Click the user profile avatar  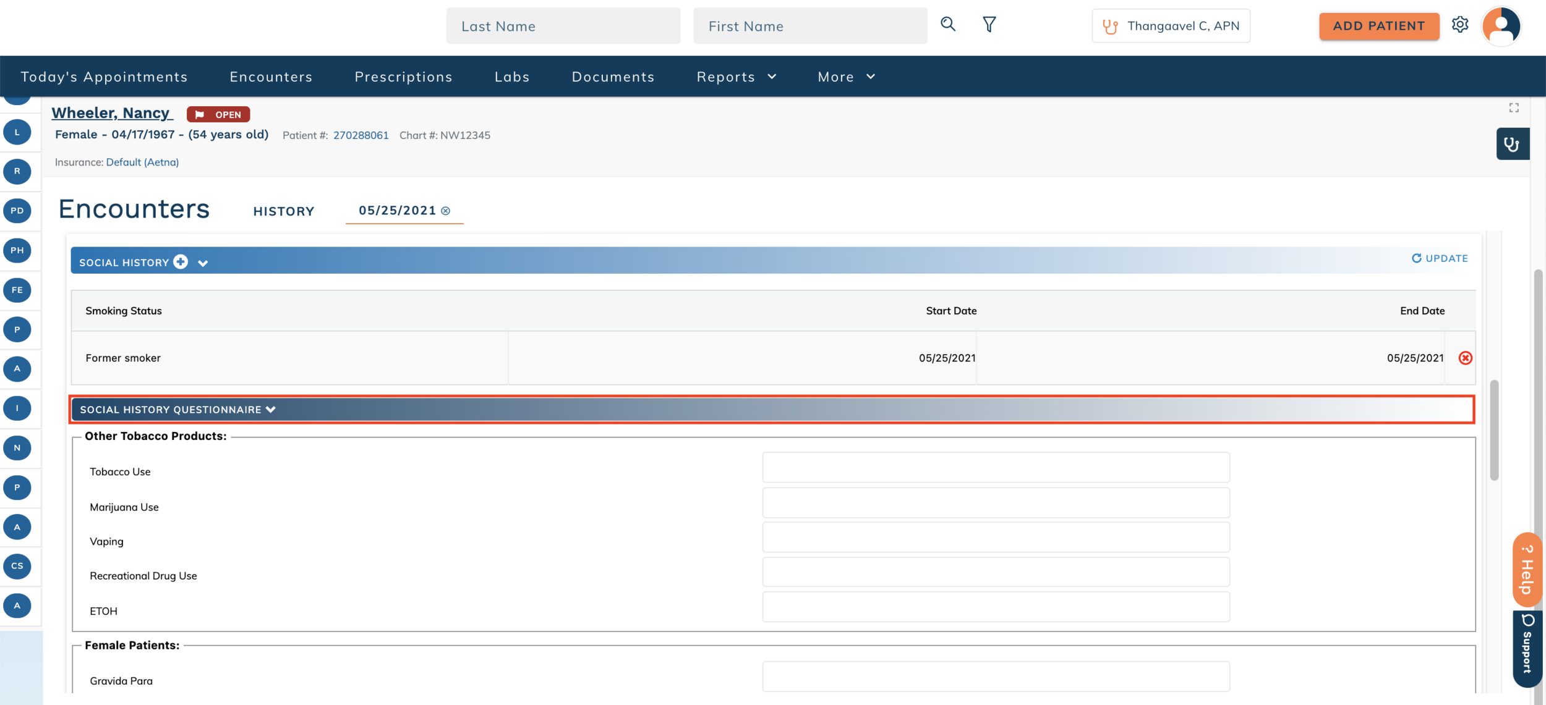(x=1501, y=26)
